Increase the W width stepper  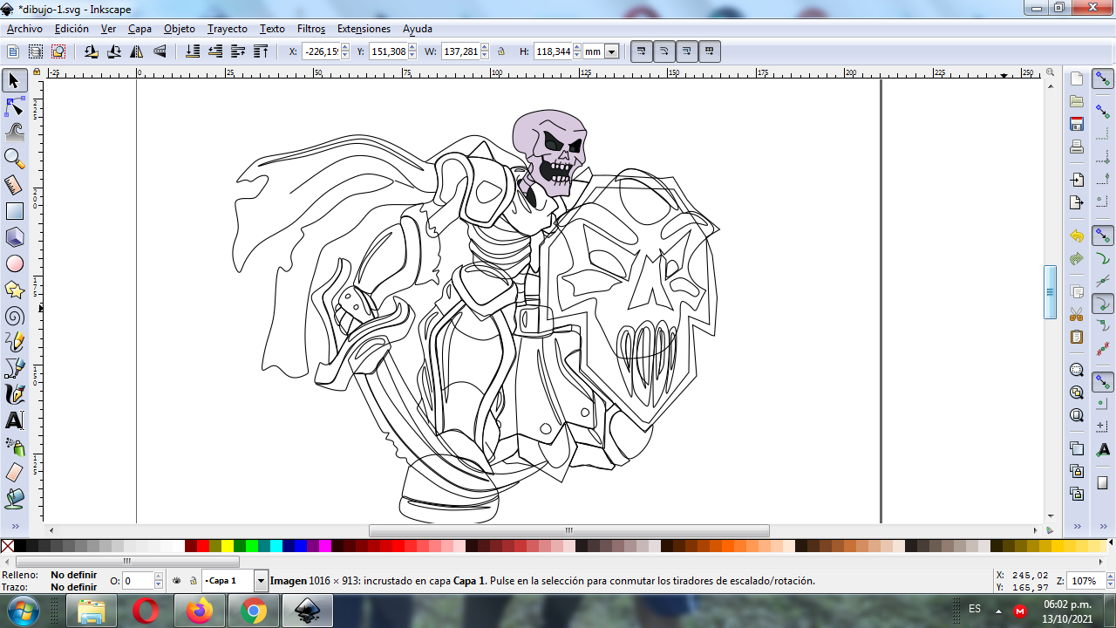tap(485, 48)
